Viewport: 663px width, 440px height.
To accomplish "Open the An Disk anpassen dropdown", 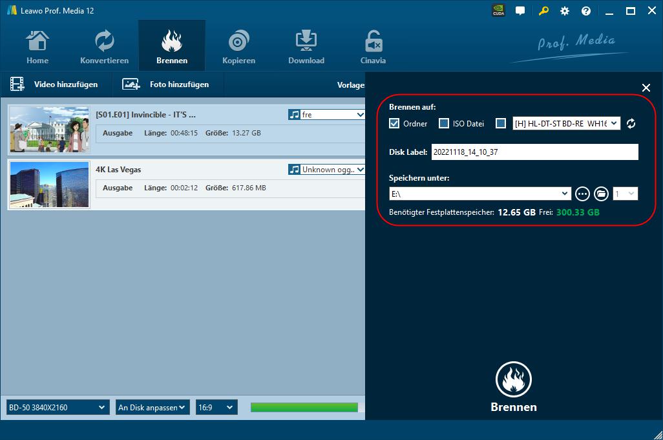I will [x=153, y=408].
